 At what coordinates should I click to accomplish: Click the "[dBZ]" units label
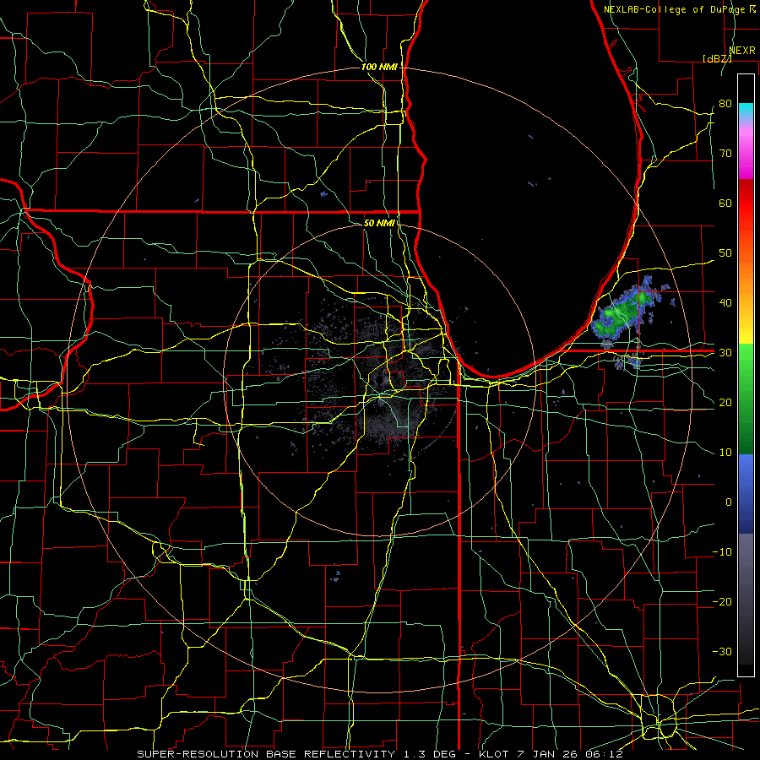(717, 58)
